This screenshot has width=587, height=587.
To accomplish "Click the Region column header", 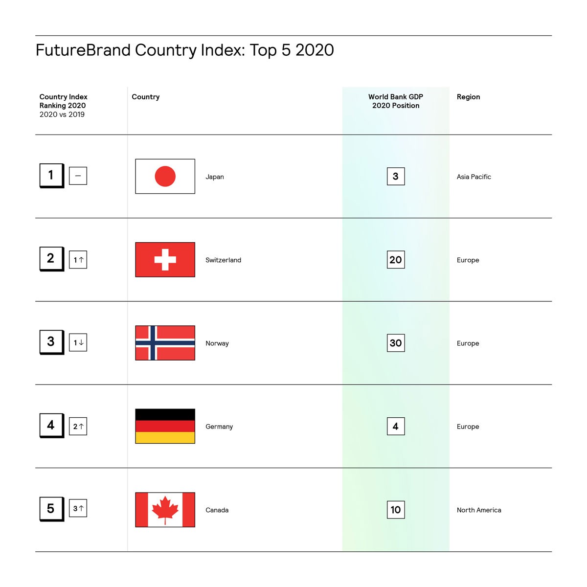I will (468, 97).
